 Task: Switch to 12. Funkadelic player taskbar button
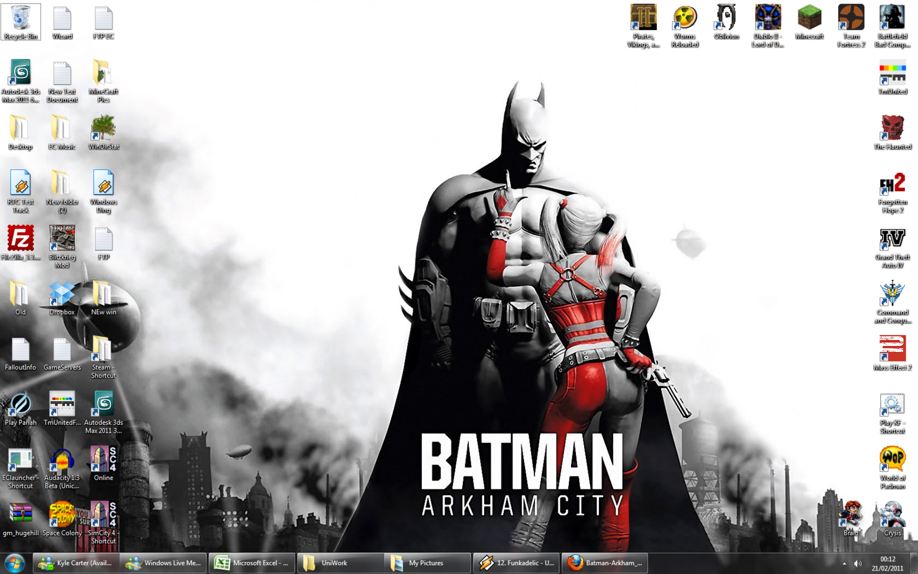[516, 563]
